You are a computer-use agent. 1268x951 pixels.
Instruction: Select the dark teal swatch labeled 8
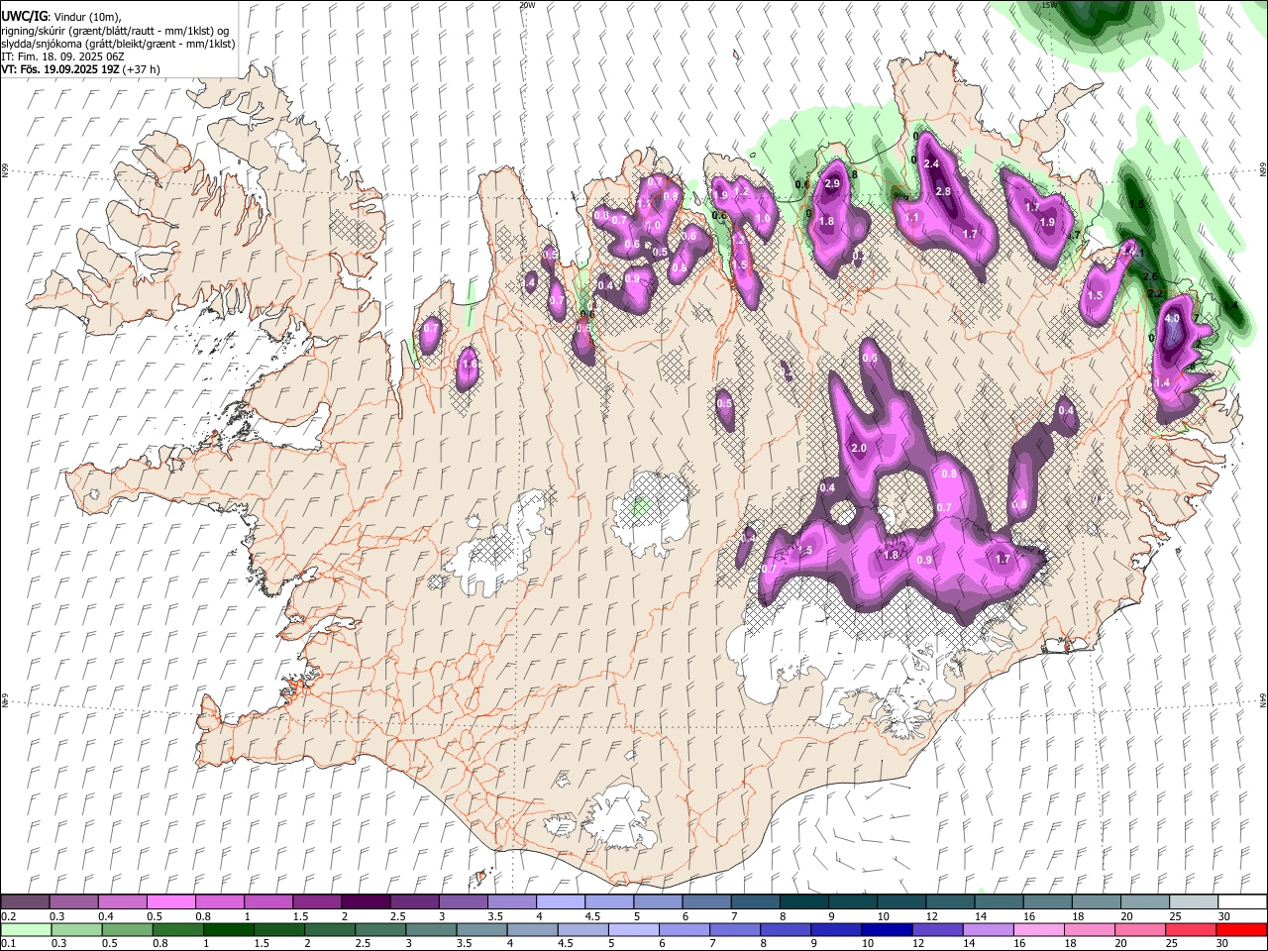pyautogui.click(x=803, y=901)
